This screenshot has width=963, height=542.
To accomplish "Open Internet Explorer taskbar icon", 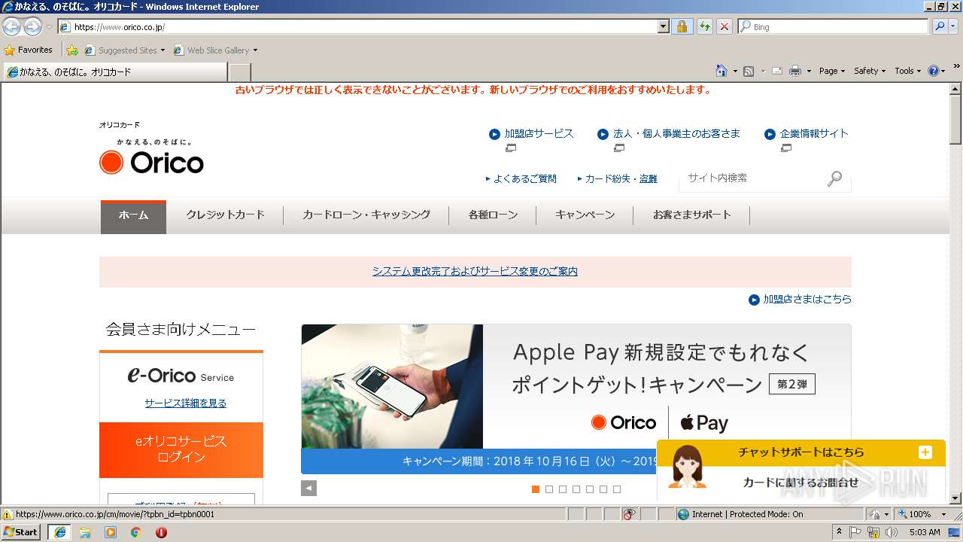I will pos(59,532).
